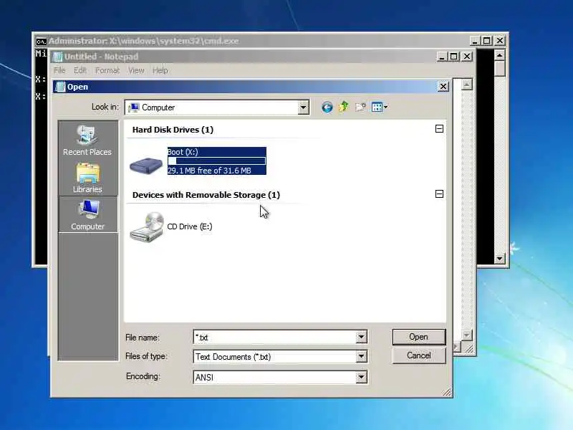Select Computer in the places sidebar
Screen dimensions: 573x430
pyautogui.click(x=87, y=215)
